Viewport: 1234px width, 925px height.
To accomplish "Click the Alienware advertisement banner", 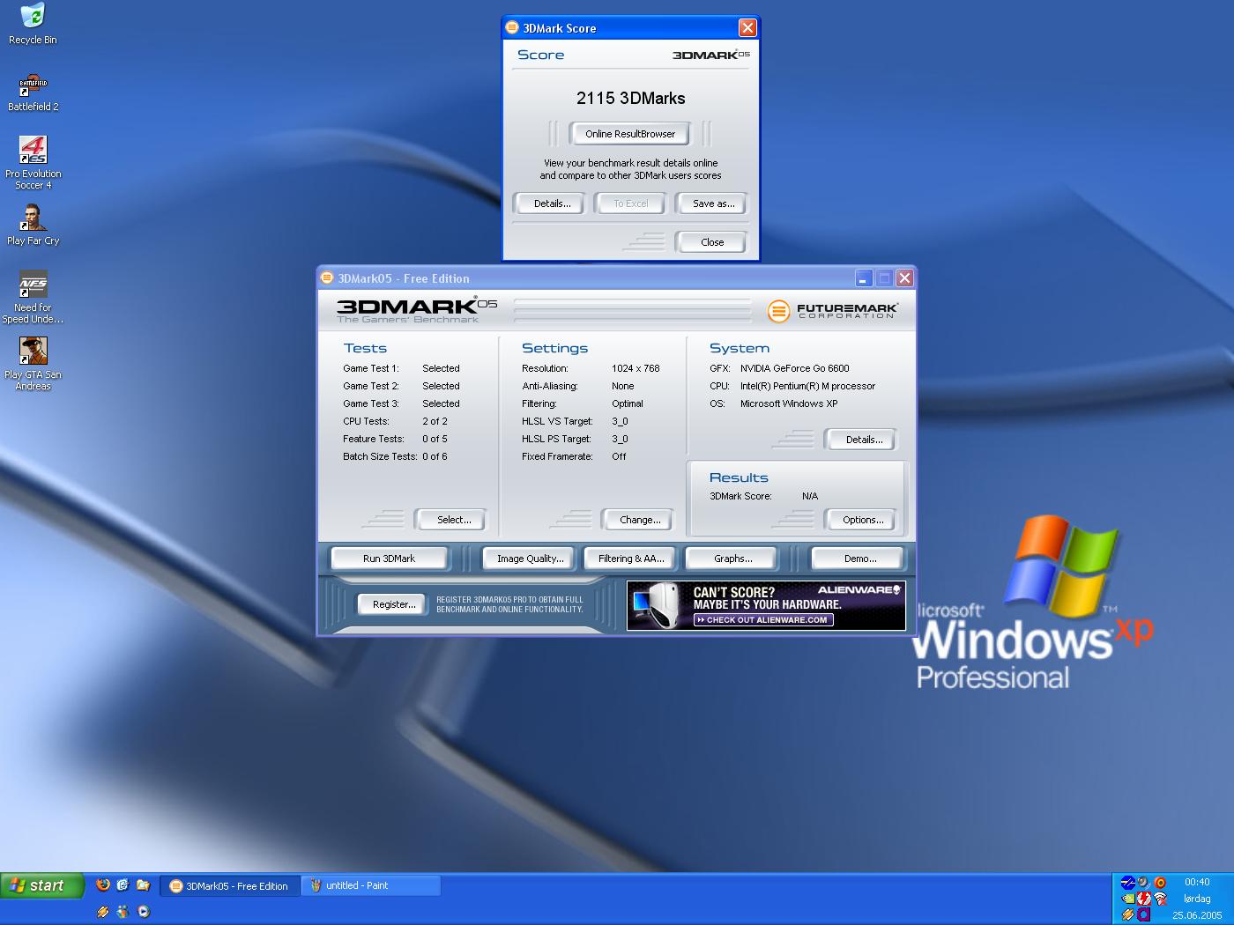I will (x=766, y=605).
